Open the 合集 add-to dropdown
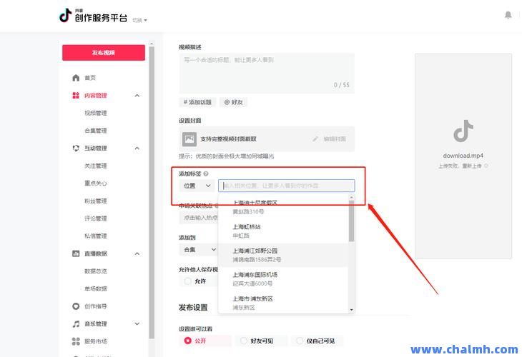 [198, 250]
